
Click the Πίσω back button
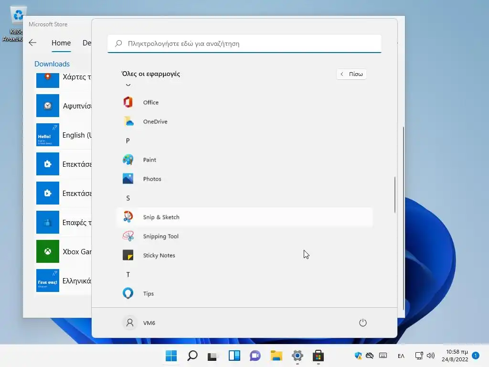[x=351, y=74]
